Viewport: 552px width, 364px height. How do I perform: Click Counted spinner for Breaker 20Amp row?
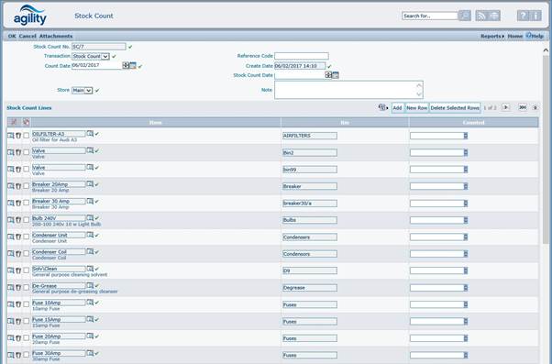point(466,186)
